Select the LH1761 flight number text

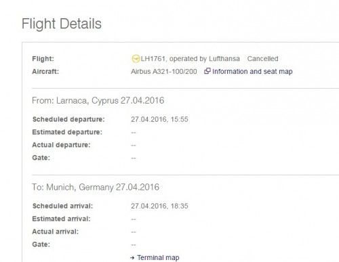click(x=153, y=59)
